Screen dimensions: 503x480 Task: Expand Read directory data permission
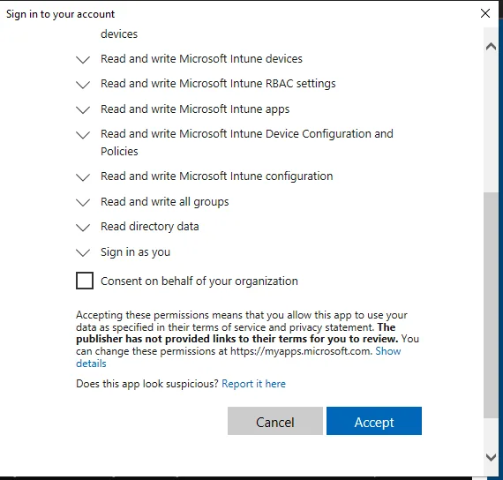point(83,228)
